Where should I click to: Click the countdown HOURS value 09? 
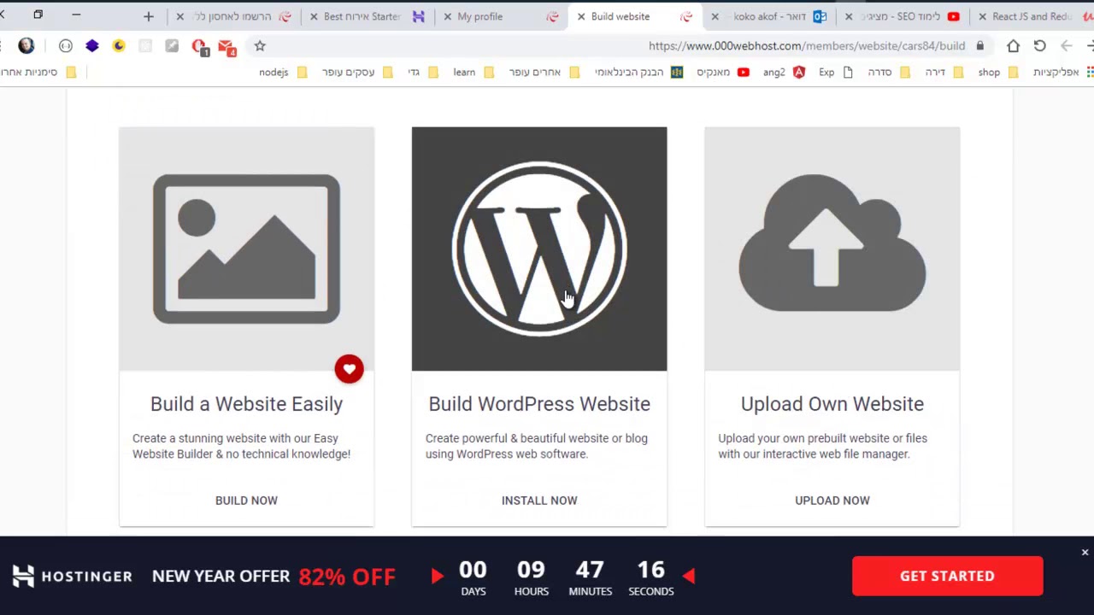point(531,570)
